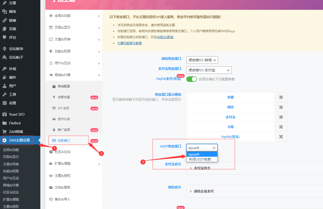Screen dimensions: 323x209
Task: Click the Zibll商城 cart icon
Action: (x=4, y=132)
